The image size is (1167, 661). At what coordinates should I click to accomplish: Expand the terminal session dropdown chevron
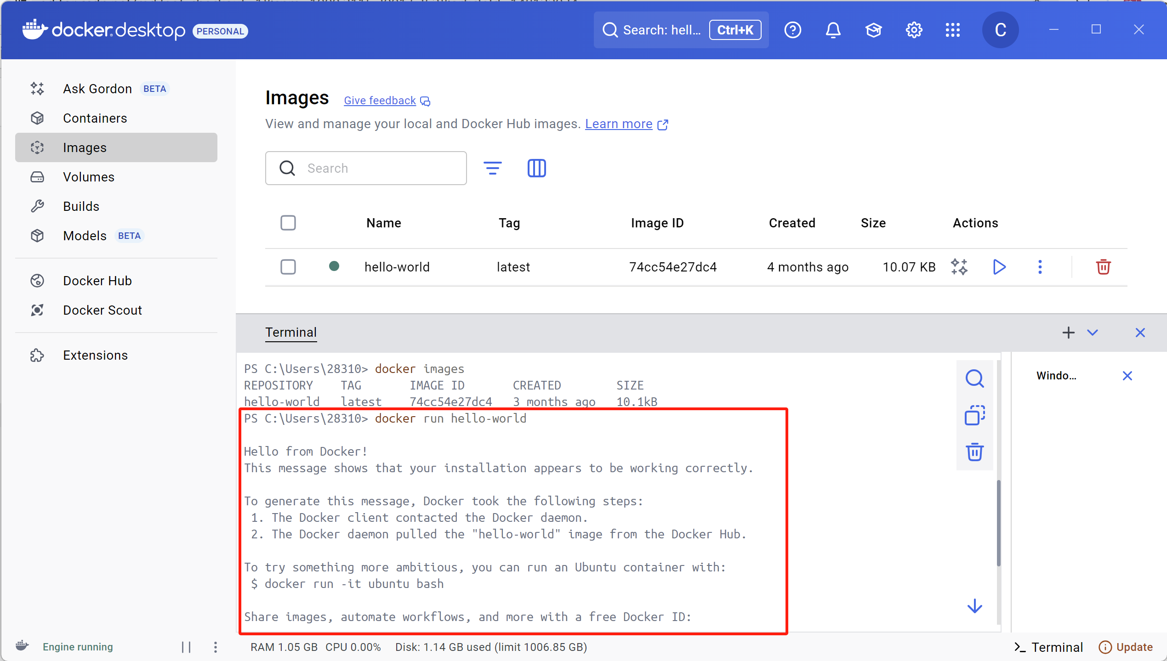[x=1093, y=333]
